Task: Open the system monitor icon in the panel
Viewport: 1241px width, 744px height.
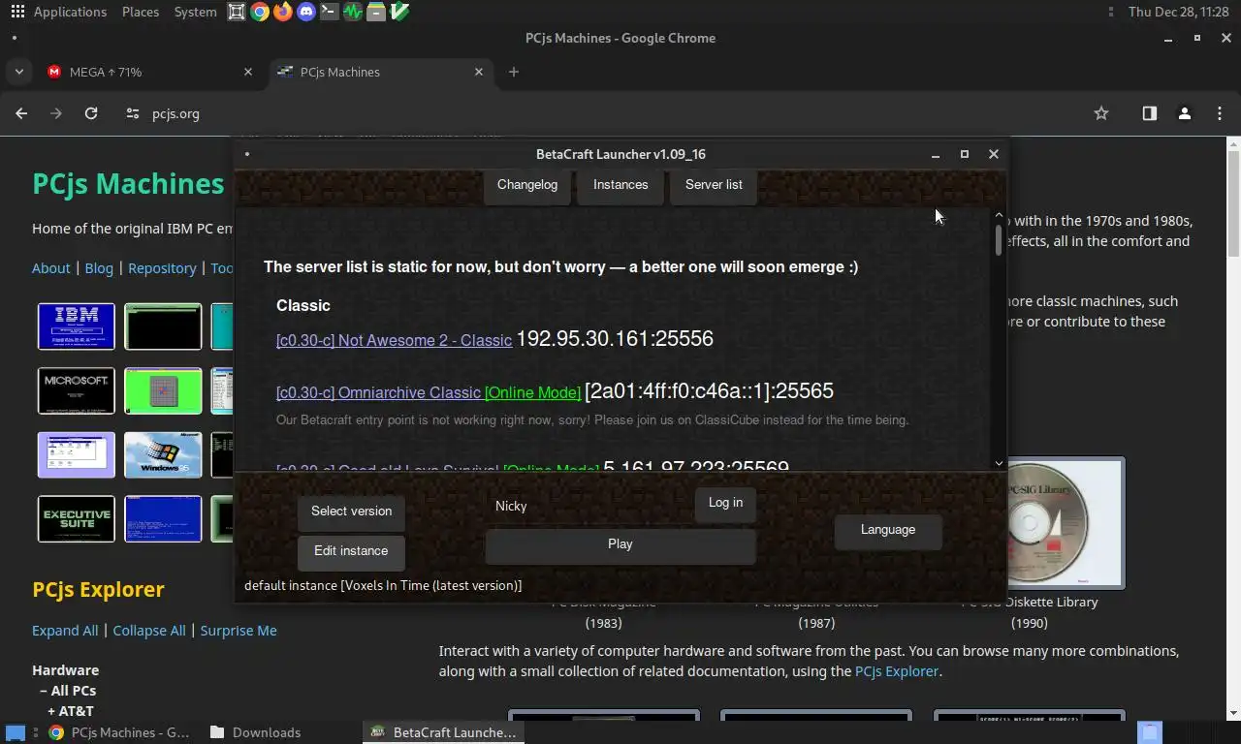Action: [353, 12]
